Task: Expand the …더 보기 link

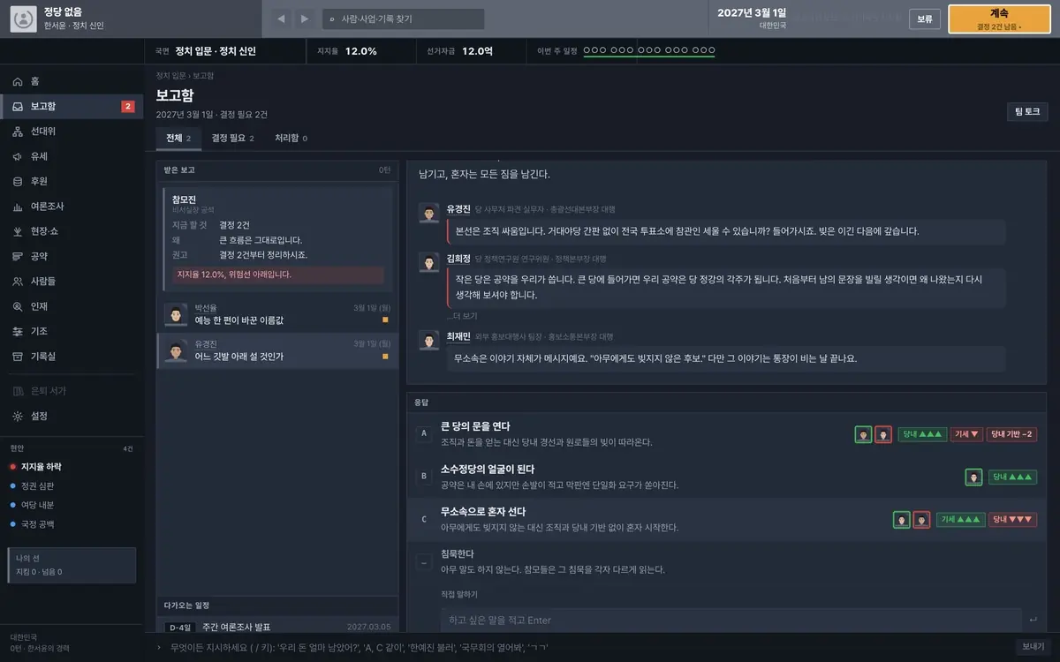Action: pyautogui.click(x=462, y=316)
